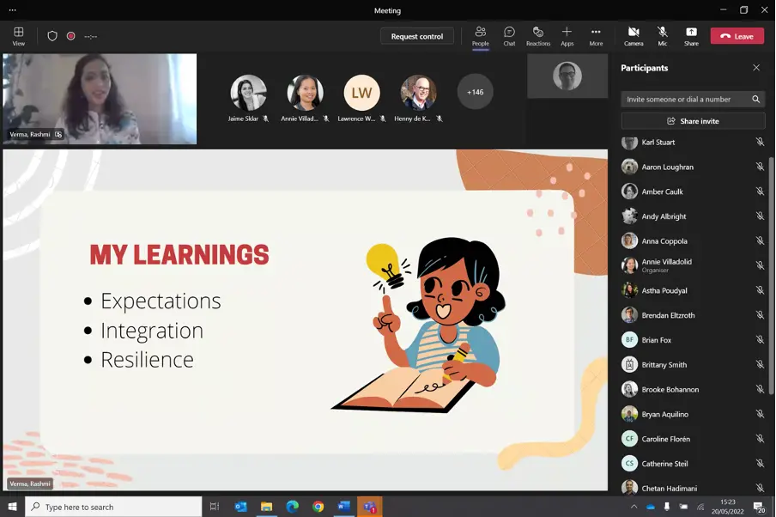This screenshot has width=776, height=517.
Task: Click muted mic icon beside Andy Albright
Action: [x=760, y=216]
